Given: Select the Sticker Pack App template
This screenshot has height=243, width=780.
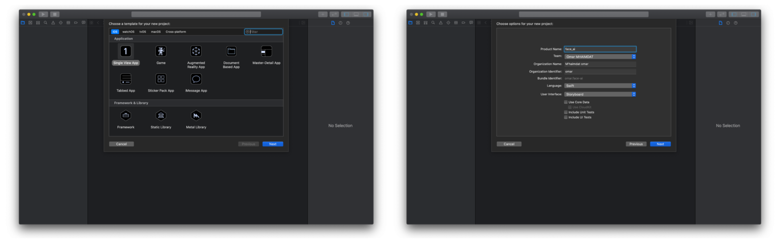Looking at the screenshot, I should (161, 79).
